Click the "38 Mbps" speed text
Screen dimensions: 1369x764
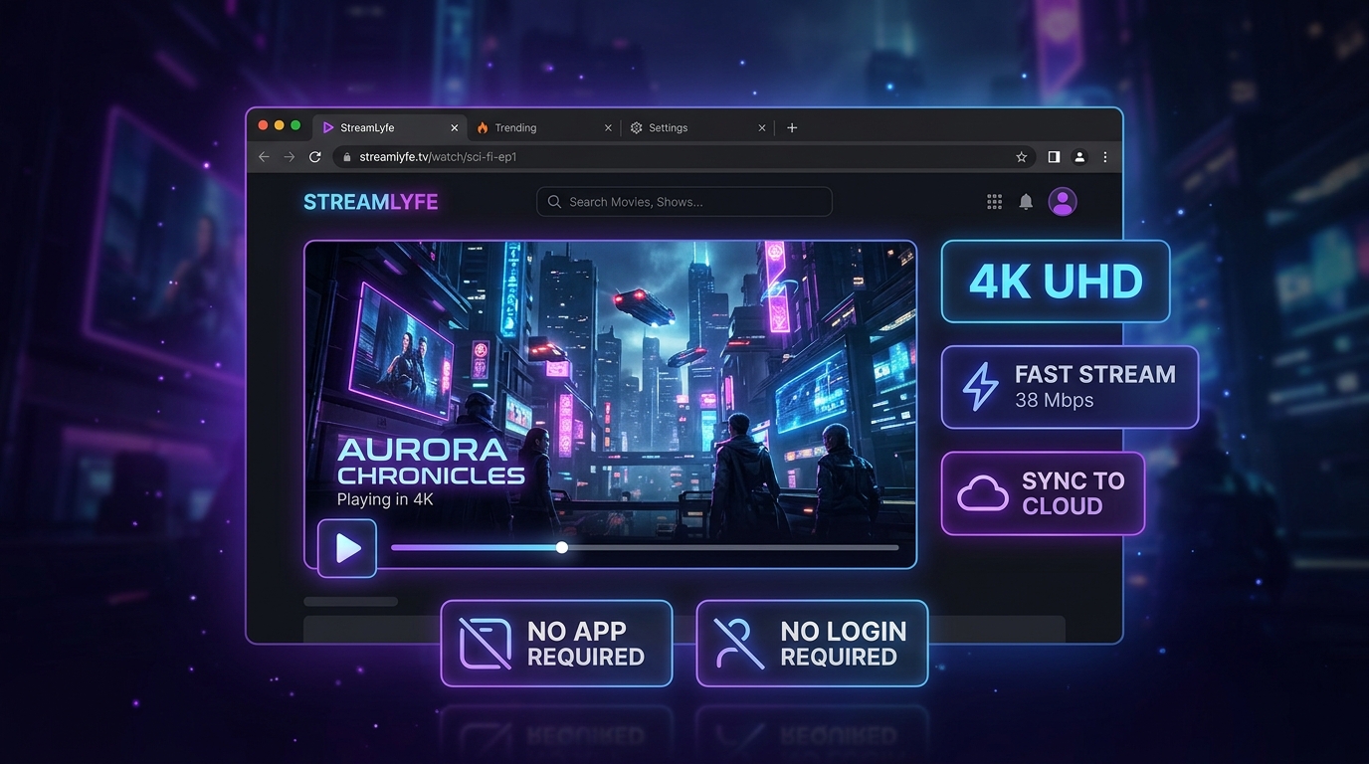click(1054, 401)
